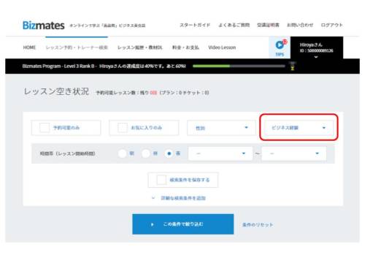Select the 昼 time slot radio button
365x274 pixels.
coord(145,153)
